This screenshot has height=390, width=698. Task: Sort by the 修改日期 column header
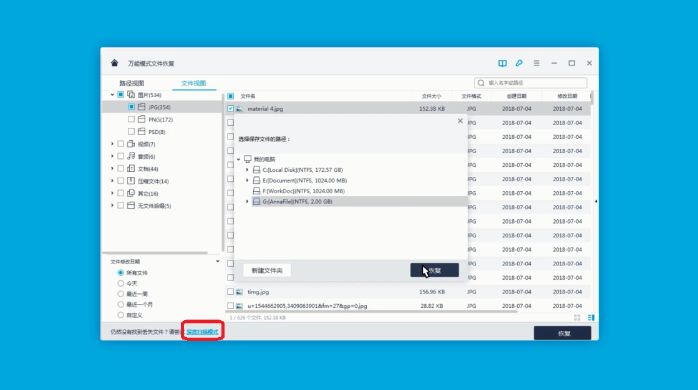coord(567,96)
